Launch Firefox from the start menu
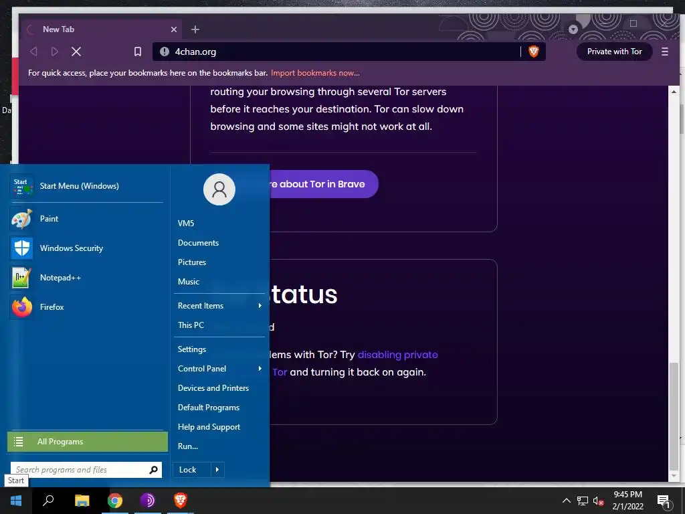This screenshot has width=685, height=514. pos(87,307)
